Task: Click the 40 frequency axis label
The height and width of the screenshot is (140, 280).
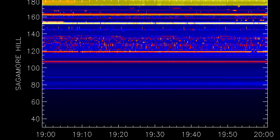Action: tap(35, 119)
